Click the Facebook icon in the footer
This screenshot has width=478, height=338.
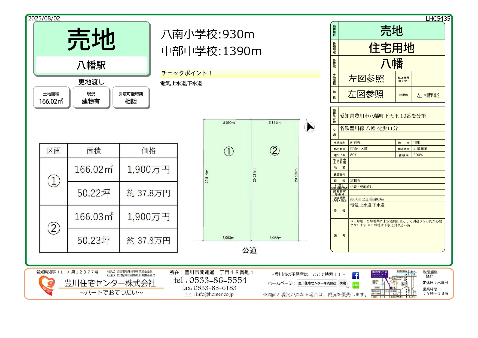click(x=355, y=276)
